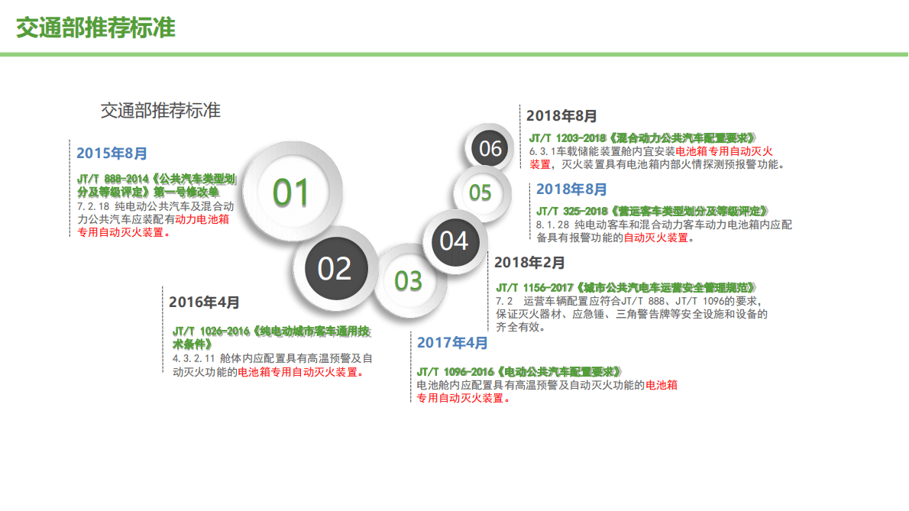Screen dimensions: 909x511
Task: Click the 03 milestone circle
Action: (x=408, y=281)
